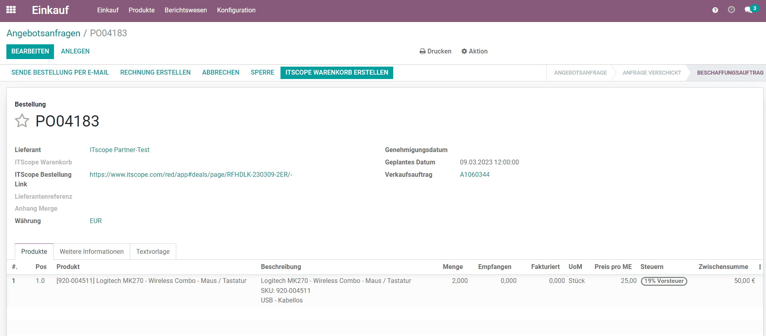Viewport: 766px width, 336px height.
Task: Click the 19% Vorsteuer tax tag
Action: click(664, 281)
